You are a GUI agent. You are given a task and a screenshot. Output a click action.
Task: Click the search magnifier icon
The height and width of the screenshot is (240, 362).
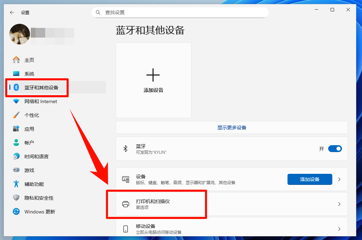point(98,12)
